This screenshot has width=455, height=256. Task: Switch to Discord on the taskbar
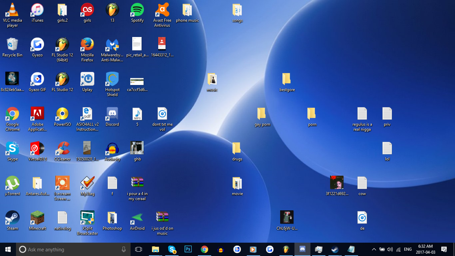[302, 249]
